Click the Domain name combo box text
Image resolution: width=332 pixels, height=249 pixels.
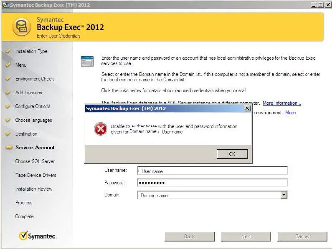154,196
